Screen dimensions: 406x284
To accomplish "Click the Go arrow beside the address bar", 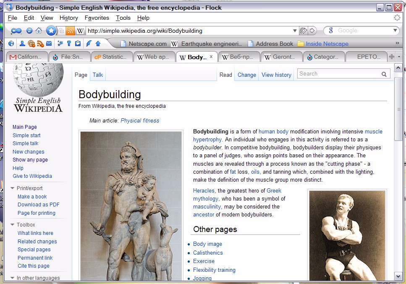I will click(x=312, y=31).
